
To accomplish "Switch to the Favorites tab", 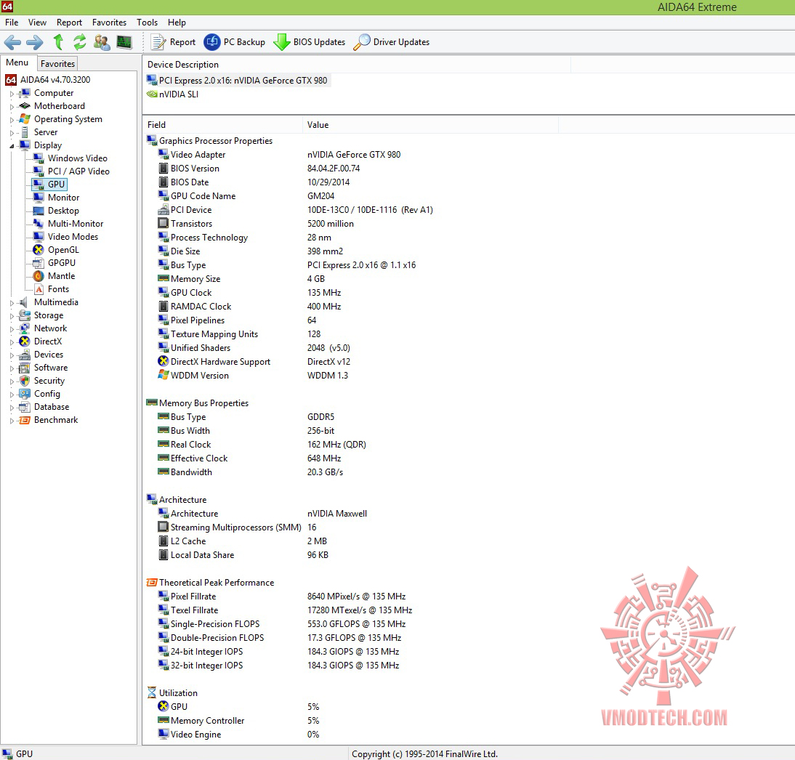I will [x=58, y=63].
